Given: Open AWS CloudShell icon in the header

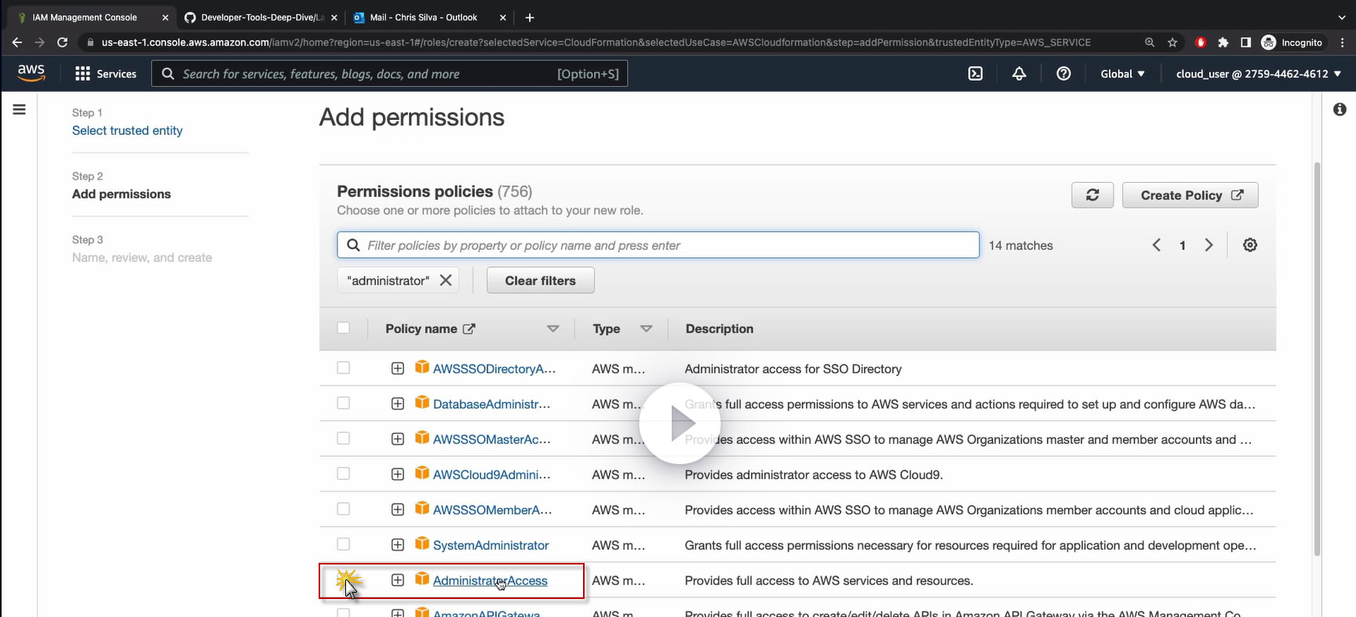Looking at the screenshot, I should (975, 74).
